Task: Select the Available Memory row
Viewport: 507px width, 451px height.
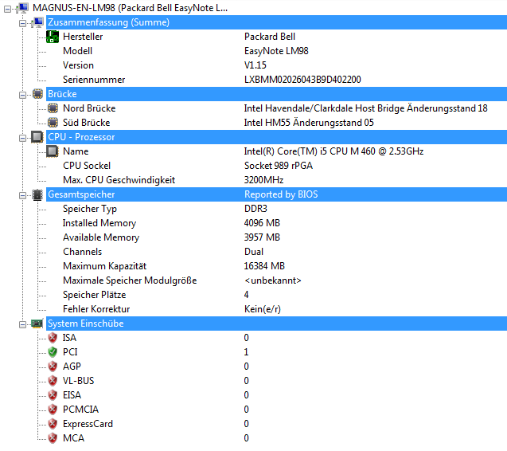Action: click(x=276, y=237)
